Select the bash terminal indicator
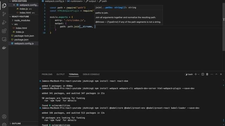 point(189,74)
